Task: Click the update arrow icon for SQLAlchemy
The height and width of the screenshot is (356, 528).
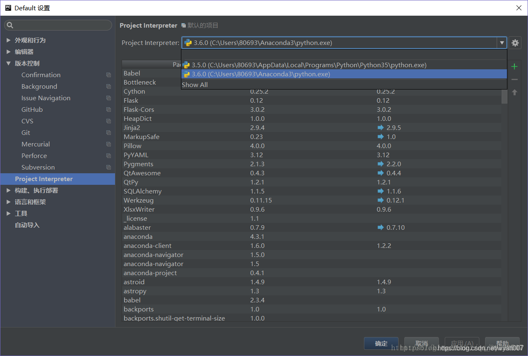Action: click(x=380, y=191)
